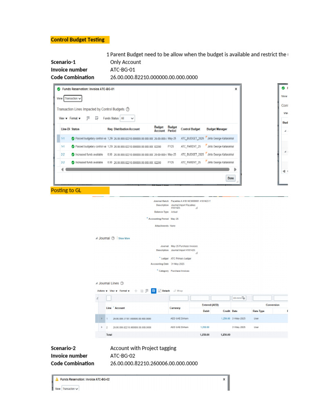
Task: Open the View Transaction dropdown in ATC-BG-01 dialog
Action: pyautogui.click(x=73, y=99)
